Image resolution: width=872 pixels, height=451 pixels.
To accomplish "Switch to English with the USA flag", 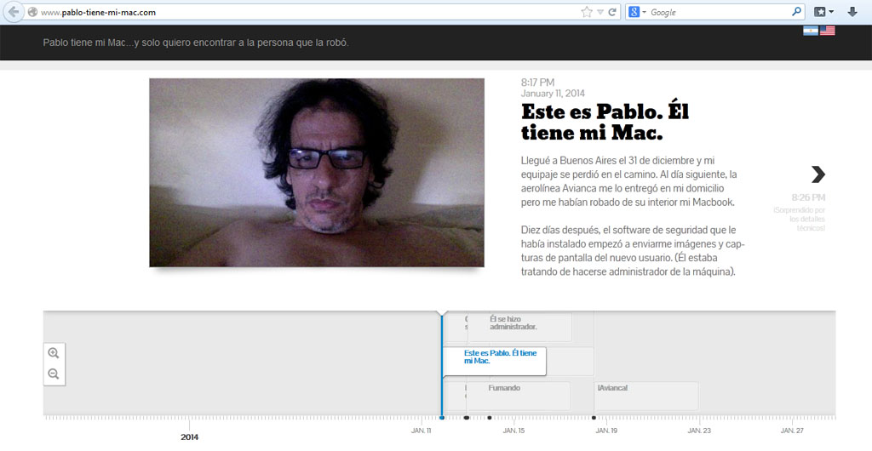I will tap(828, 31).
